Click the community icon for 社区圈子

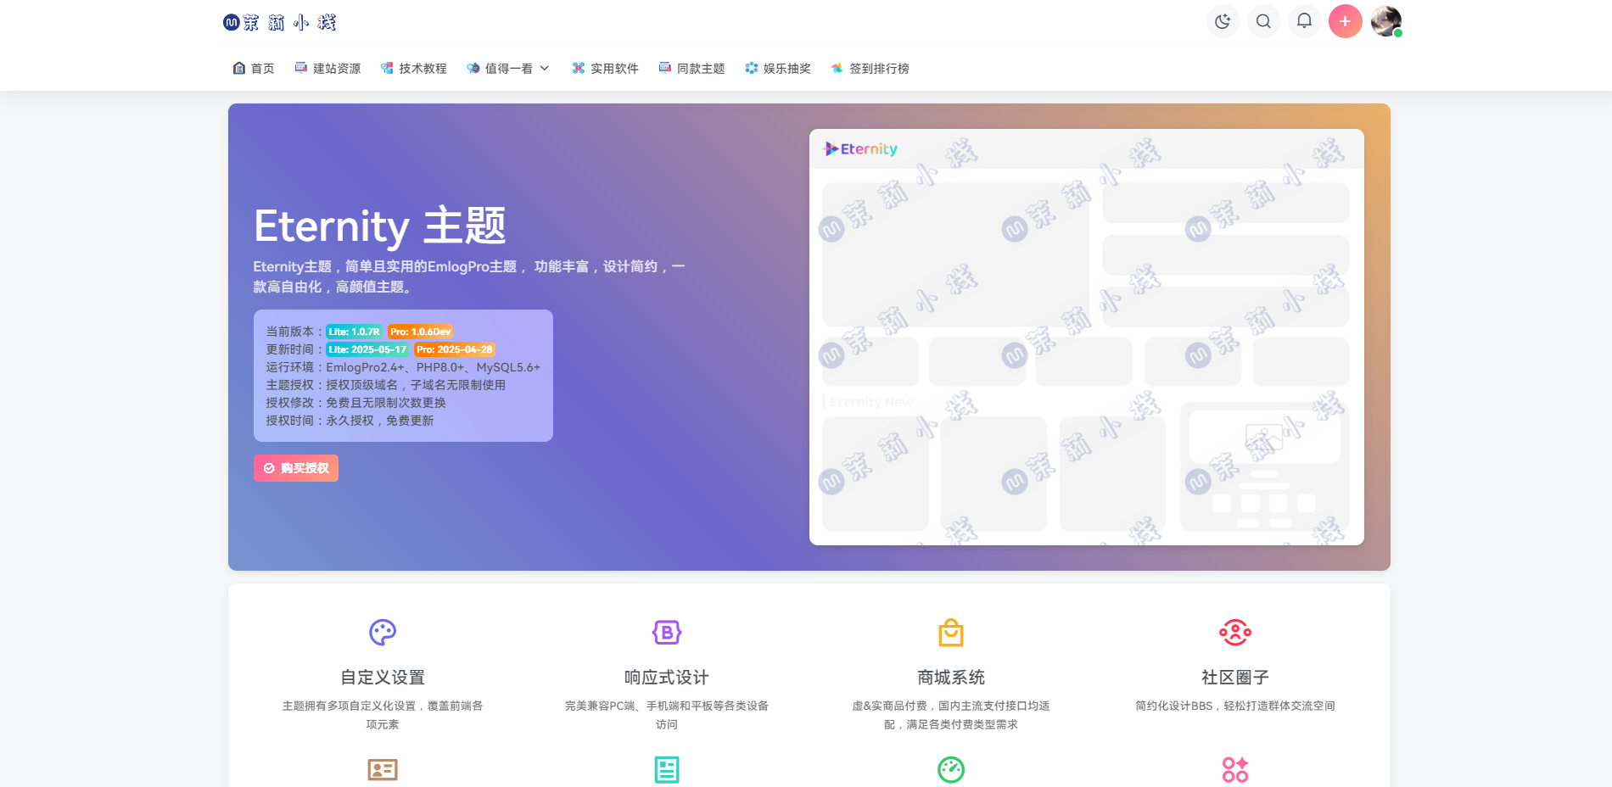tap(1235, 632)
